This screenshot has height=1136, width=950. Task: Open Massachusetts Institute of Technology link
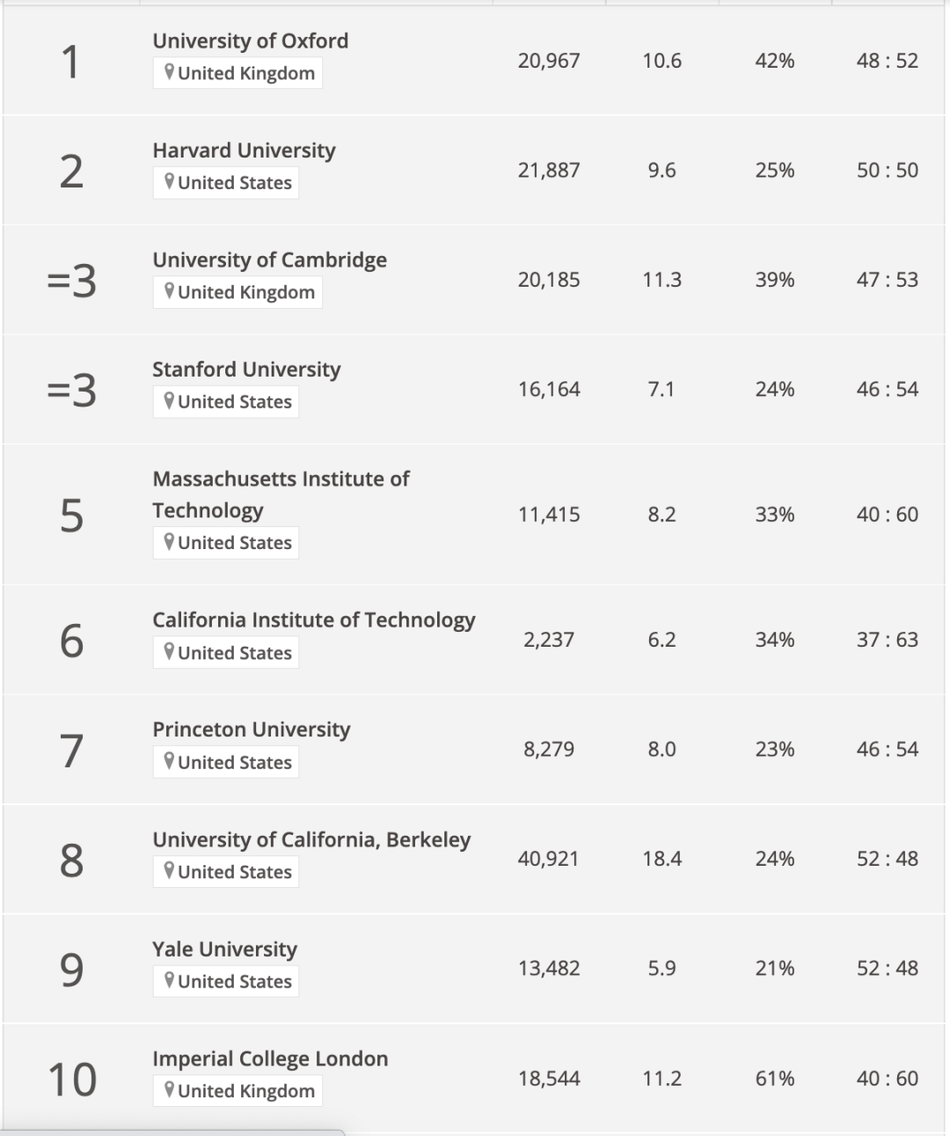pyautogui.click(x=281, y=495)
